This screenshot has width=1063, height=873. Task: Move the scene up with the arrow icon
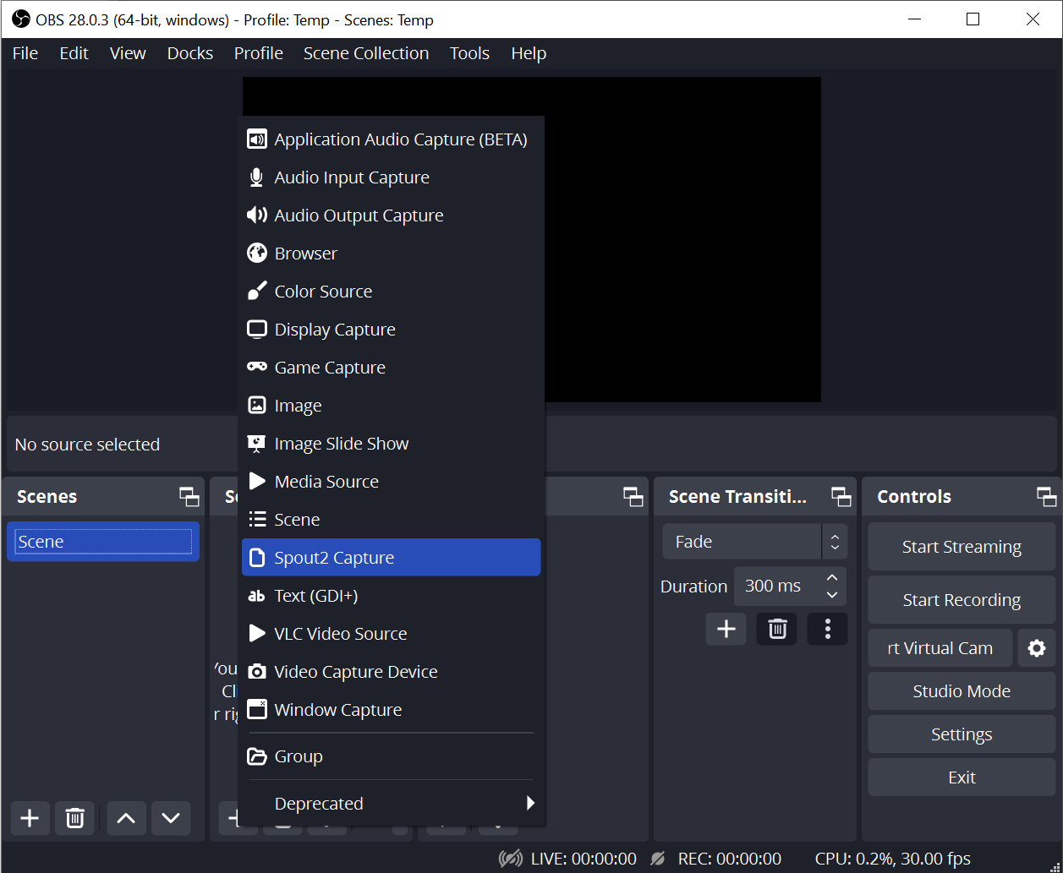coord(125,818)
